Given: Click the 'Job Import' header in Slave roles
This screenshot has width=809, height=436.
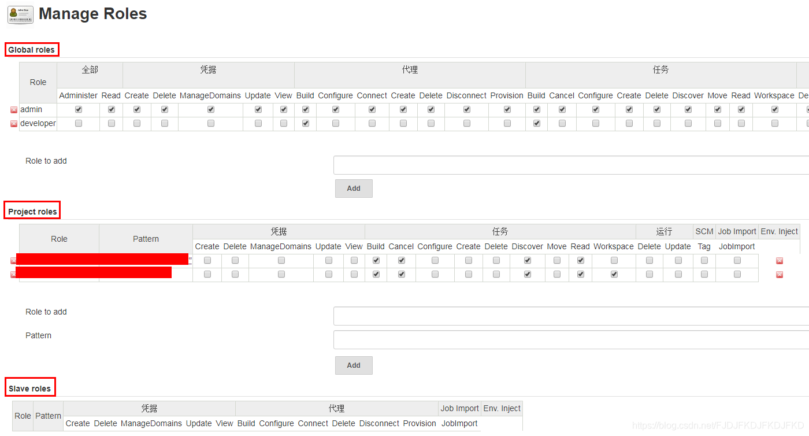Looking at the screenshot, I should click(x=460, y=408).
